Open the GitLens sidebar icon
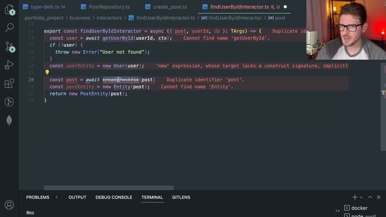Image resolution: width=386 pixels, height=217 pixels. [9, 102]
